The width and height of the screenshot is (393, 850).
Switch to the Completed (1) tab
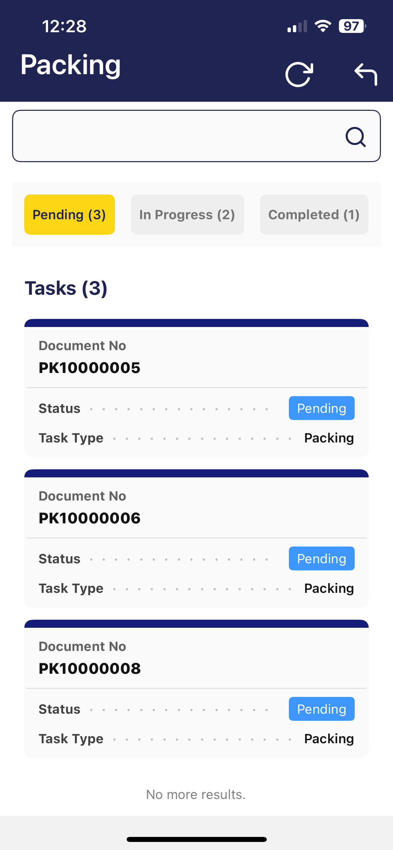coord(314,215)
